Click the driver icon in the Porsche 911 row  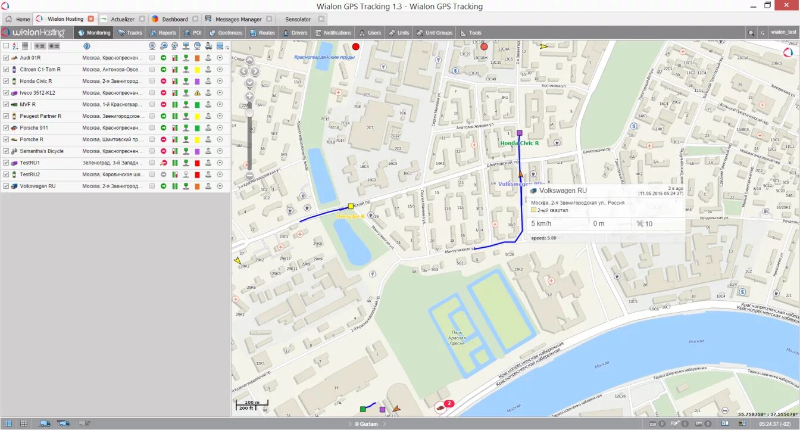click(208, 128)
